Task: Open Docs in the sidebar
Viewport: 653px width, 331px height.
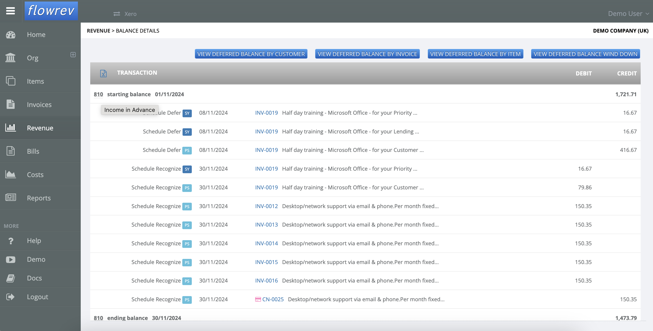Action: (x=34, y=278)
